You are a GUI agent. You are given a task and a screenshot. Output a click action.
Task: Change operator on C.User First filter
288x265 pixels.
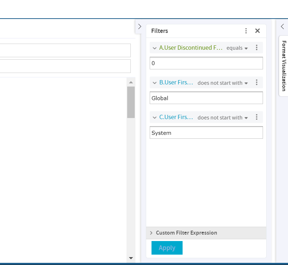pyautogui.click(x=222, y=118)
